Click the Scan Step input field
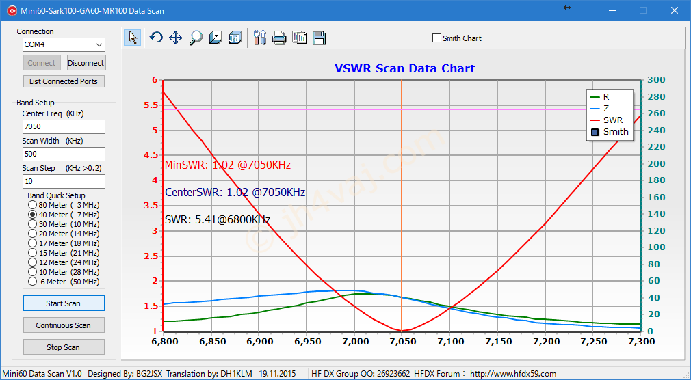The image size is (691, 380). pos(64,181)
